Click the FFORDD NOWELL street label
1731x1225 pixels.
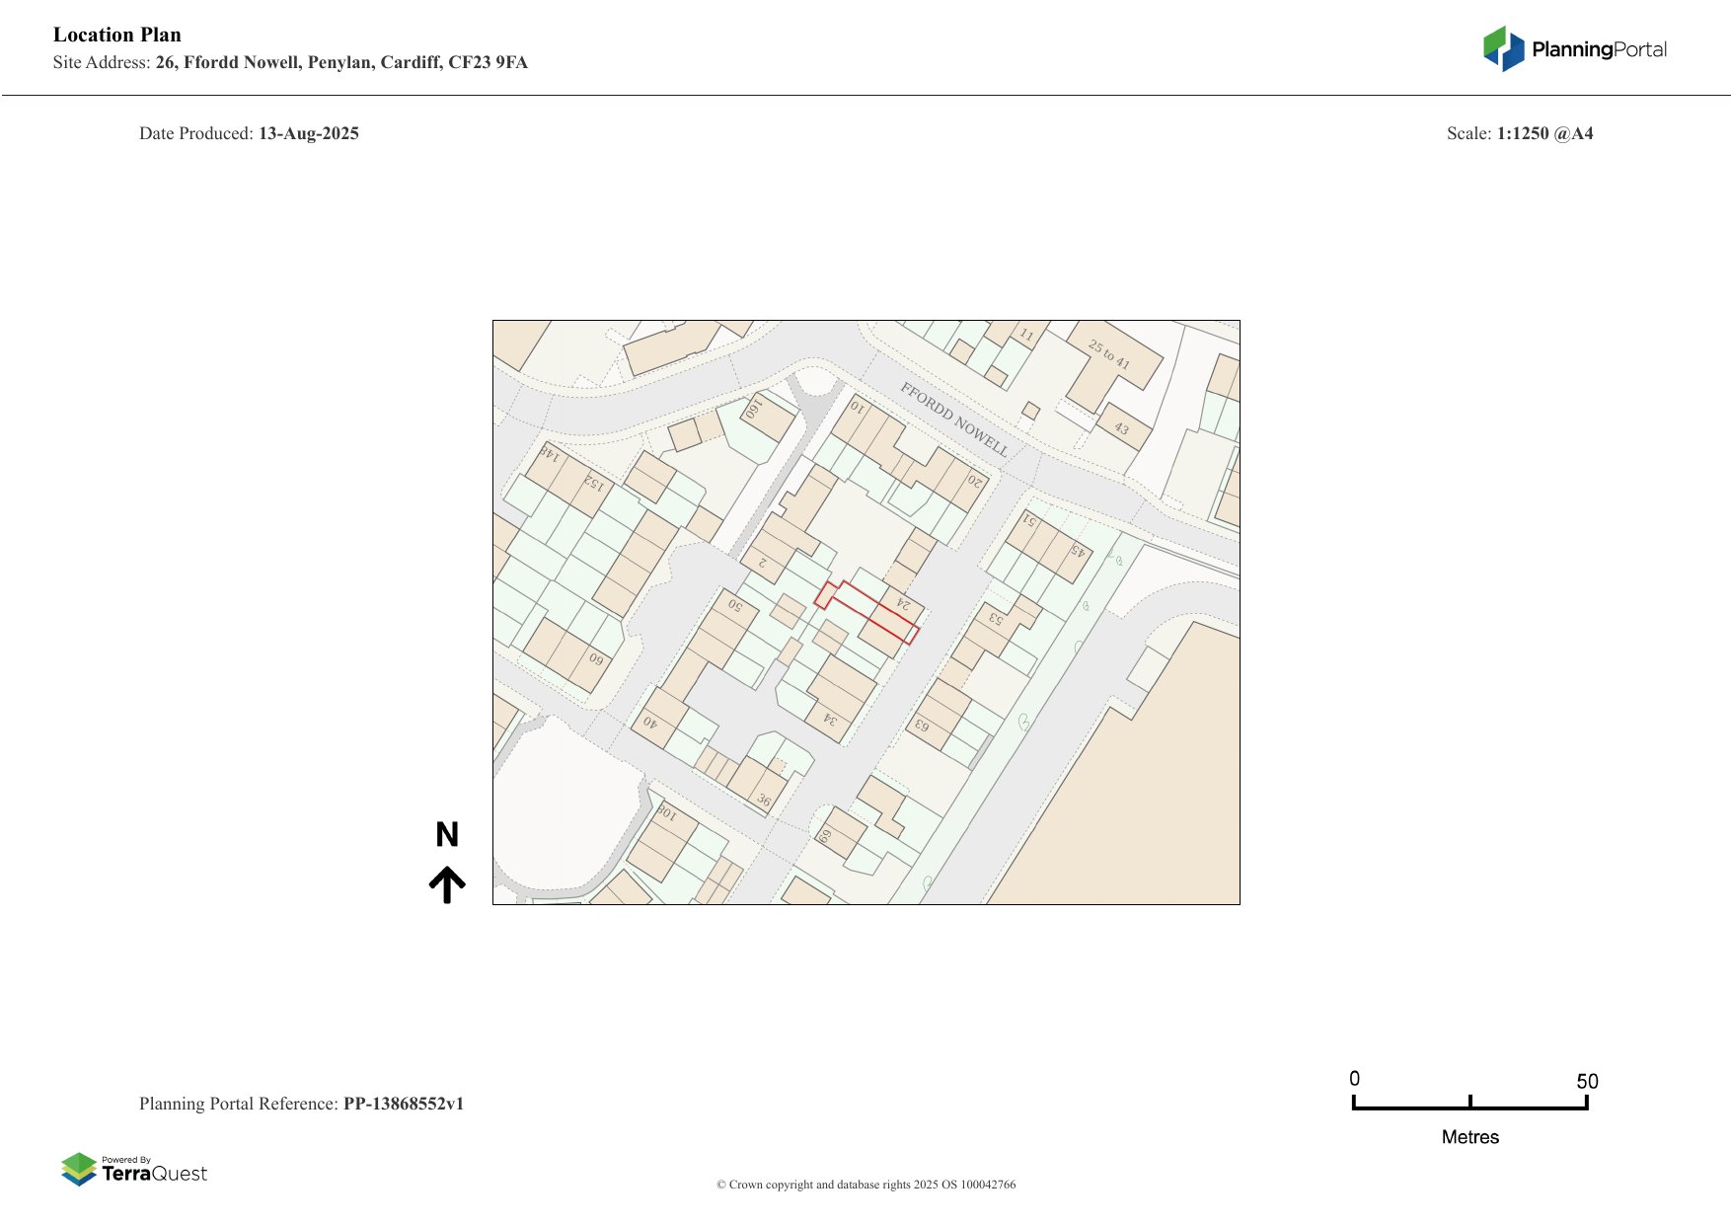(x=953, y=420)
